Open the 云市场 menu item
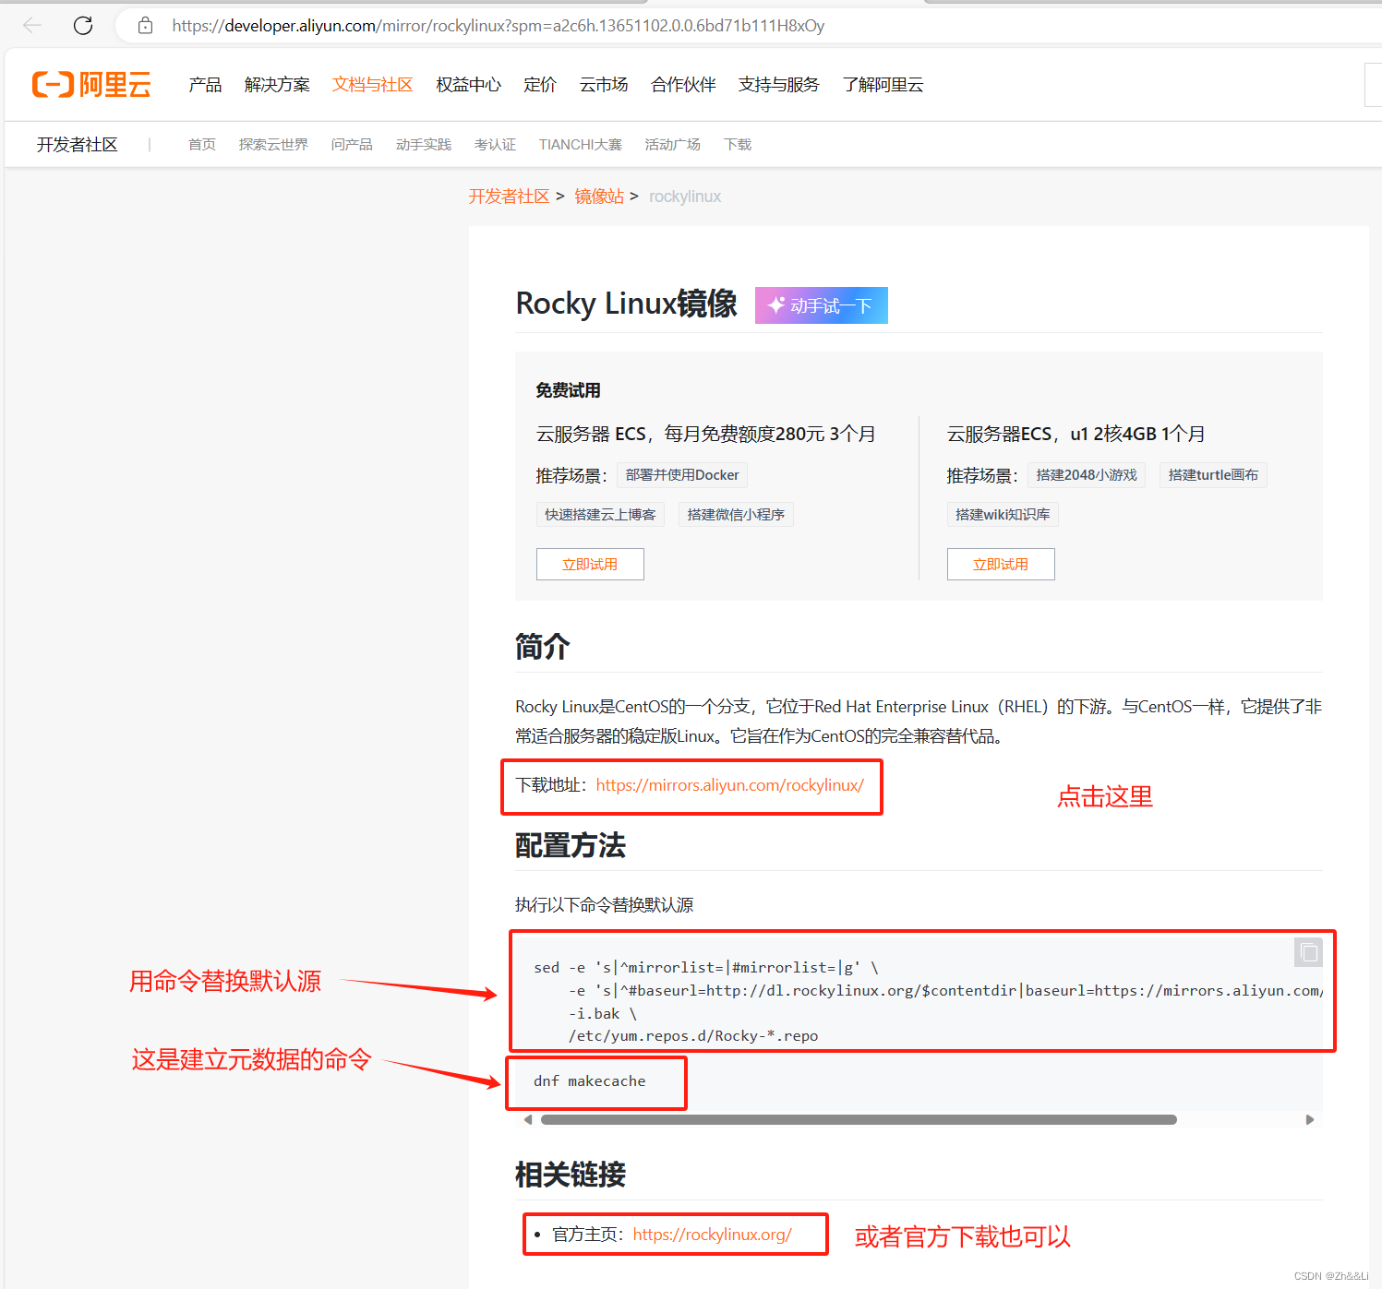This screenshot has width=1382, height=1289. tap(604, 85)
